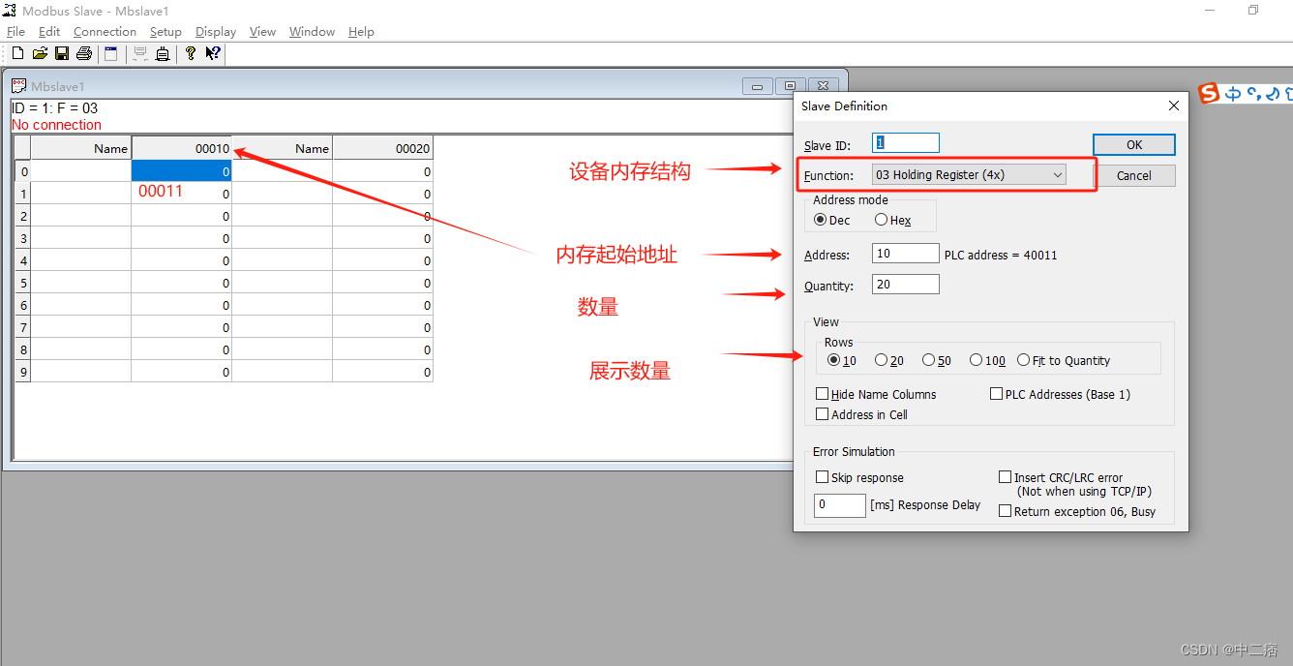Maximize the Mbslave1 child window
Viewport: 1293px width, 666px height.
click(790, 86)
